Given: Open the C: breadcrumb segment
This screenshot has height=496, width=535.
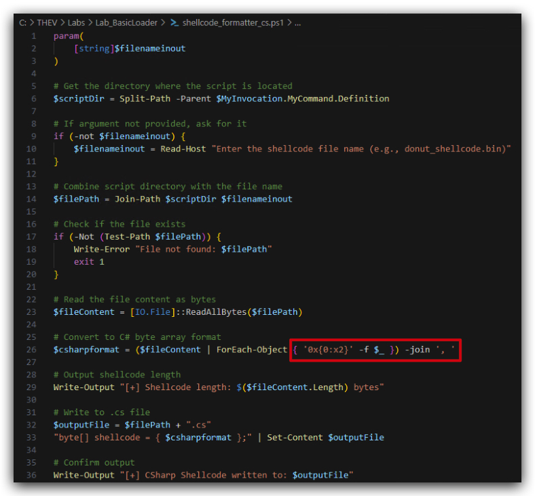Looking at the screenshot, I should (x=22, y=23).
